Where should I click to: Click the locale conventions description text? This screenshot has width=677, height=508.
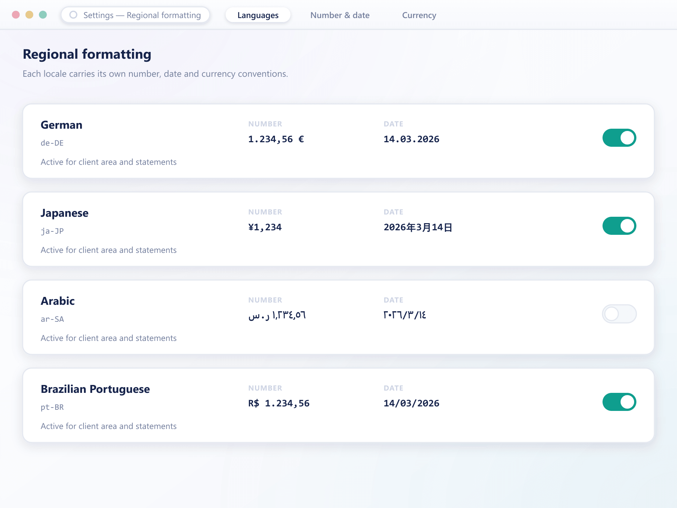[155, 74]
